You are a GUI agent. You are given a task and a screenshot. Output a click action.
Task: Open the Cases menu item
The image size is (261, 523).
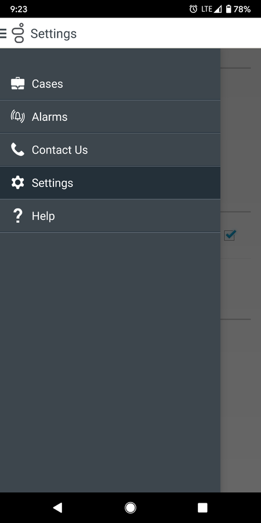pos(110,83)
